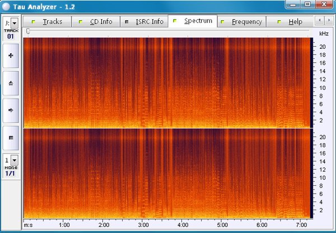Open the CD Info tab
Screen dimensions: 336x233
96,21
